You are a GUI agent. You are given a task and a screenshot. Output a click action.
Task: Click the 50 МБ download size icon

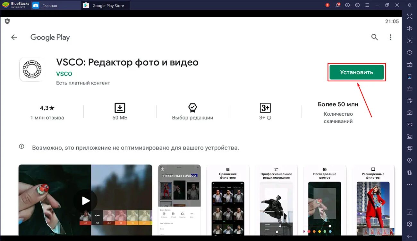click(120, 108)
